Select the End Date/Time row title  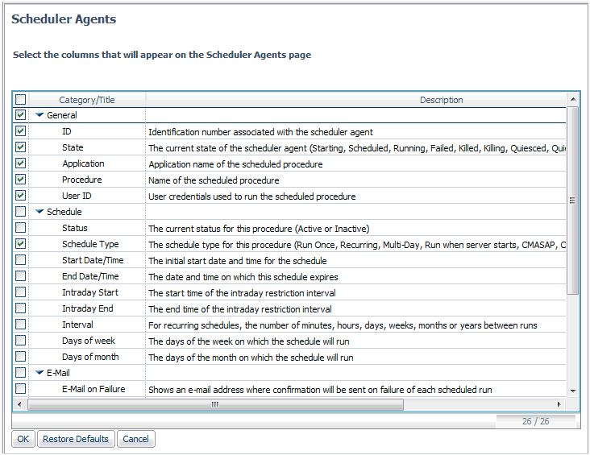click(90, 276)
